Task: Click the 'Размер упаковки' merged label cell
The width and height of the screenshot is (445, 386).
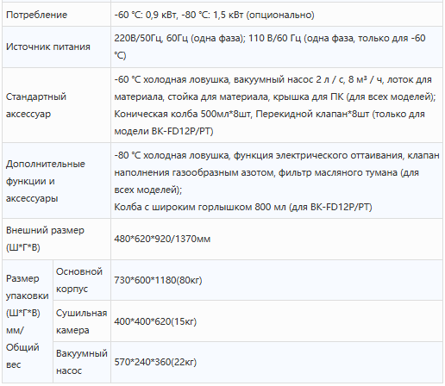Action: pyautogui.click(x=28, y=321)
